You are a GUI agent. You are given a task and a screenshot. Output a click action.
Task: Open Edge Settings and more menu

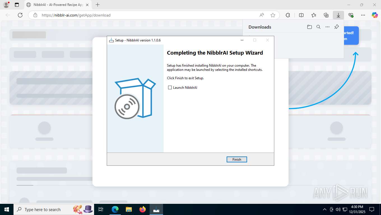(363, 15)
